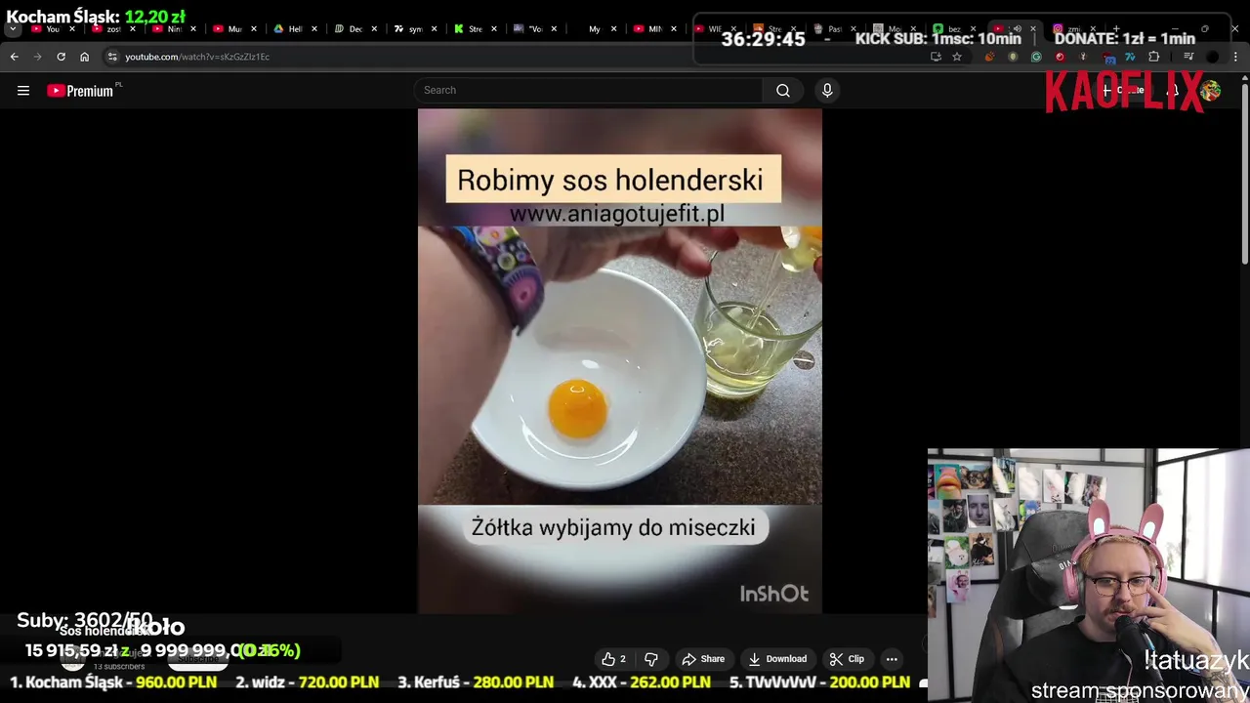Screen dimensions: 1250x703
Task: Open the Grammarly extension icon
Action: click(1036, 57)
